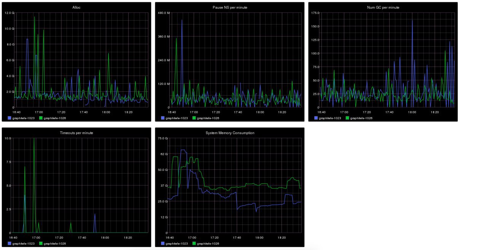Image resolution: width=487 pixels, height=250 pixels.
Task: Click the 62 G label in System Memory
Action: tap(164, 154)
